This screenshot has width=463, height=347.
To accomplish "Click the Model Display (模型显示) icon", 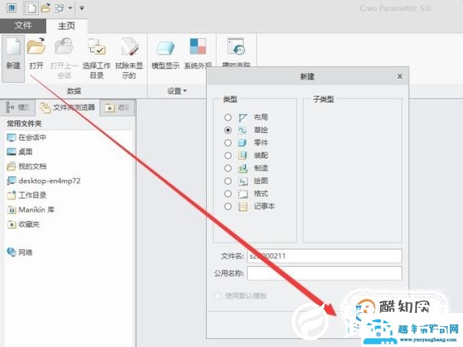I will tap(166, 48).
